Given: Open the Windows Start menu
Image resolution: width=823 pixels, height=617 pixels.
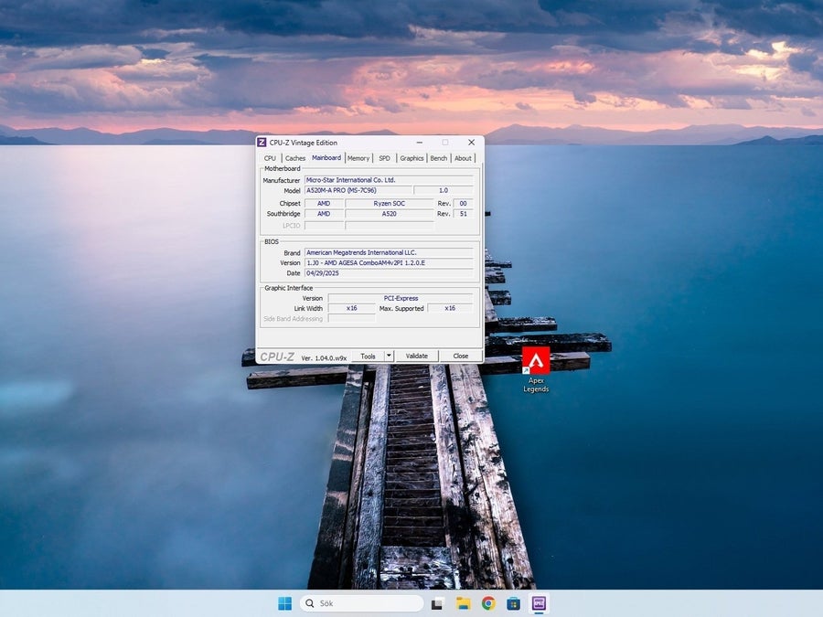Looking at the screenshot, I should coord(284,603).
